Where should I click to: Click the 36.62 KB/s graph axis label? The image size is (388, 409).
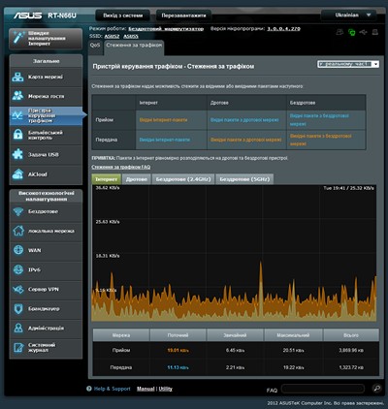108,188
